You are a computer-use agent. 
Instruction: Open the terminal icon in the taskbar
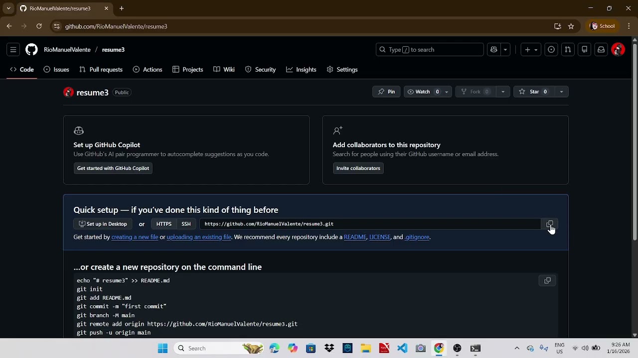pyautogui.click(x=476, y=349)
